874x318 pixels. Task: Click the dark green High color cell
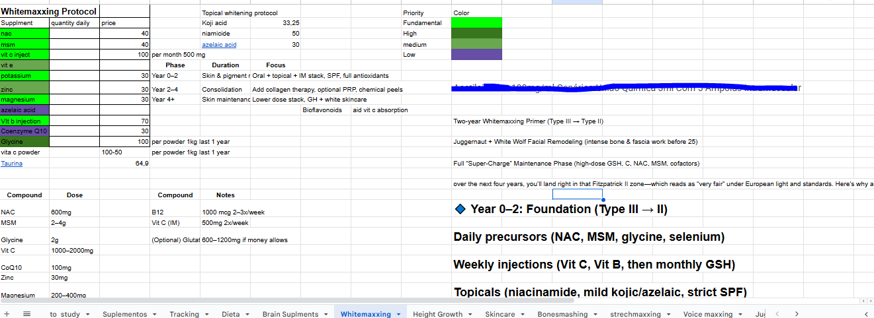pyautogui.click(x=476, y=33)
